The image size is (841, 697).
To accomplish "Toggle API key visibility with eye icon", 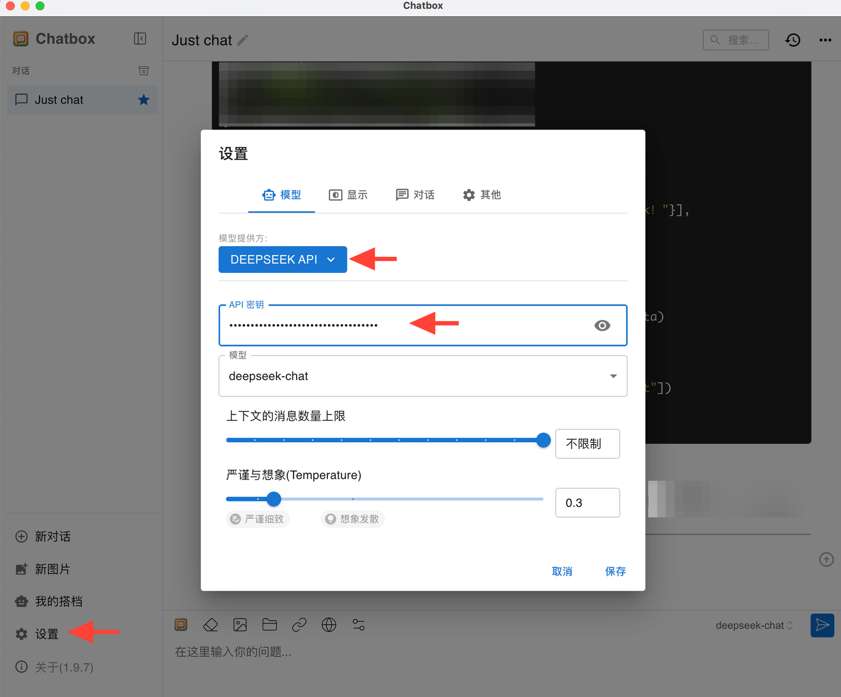I will 602,326.
